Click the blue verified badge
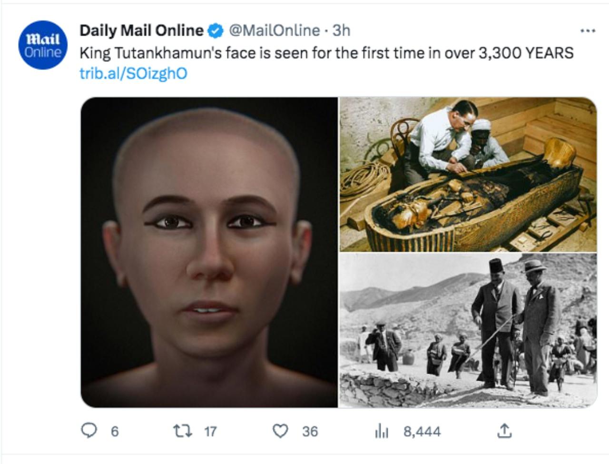The height and width of the screenshot is (464, 609). (216, 31)
